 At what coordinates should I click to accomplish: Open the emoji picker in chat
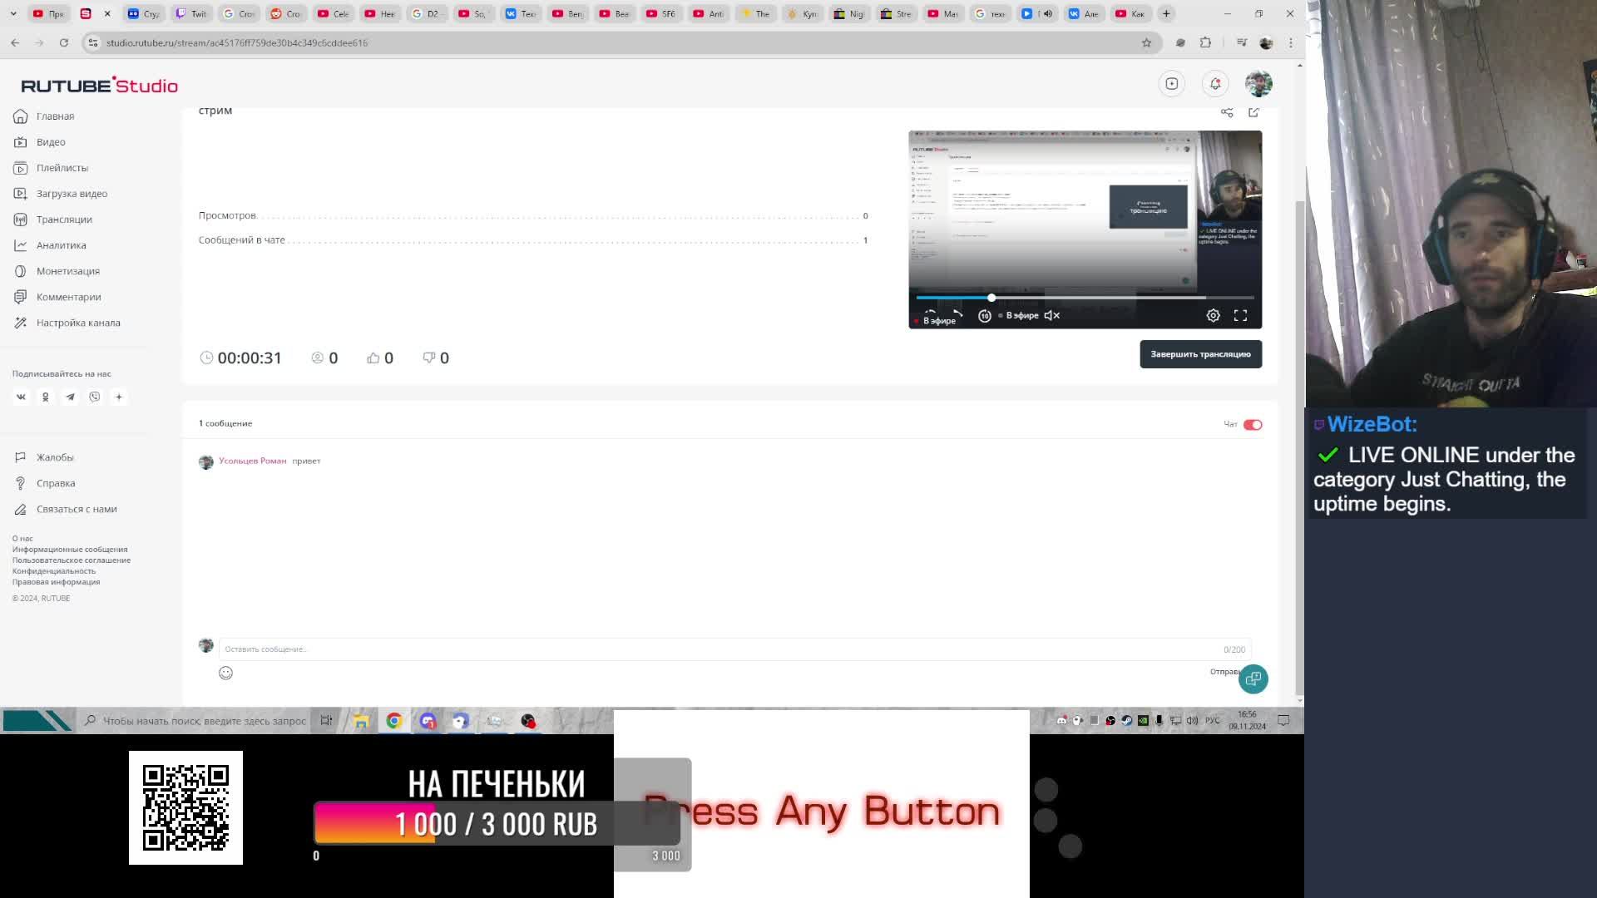coord(225,673)
